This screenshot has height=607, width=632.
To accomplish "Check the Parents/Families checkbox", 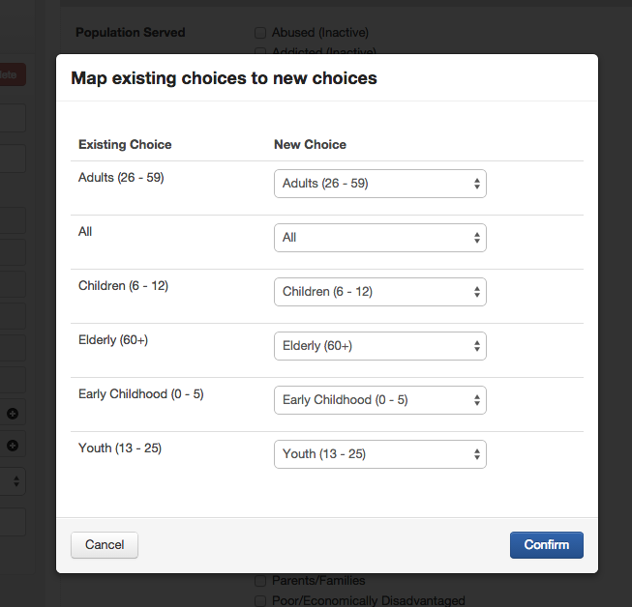I will (x=260, y=581).
